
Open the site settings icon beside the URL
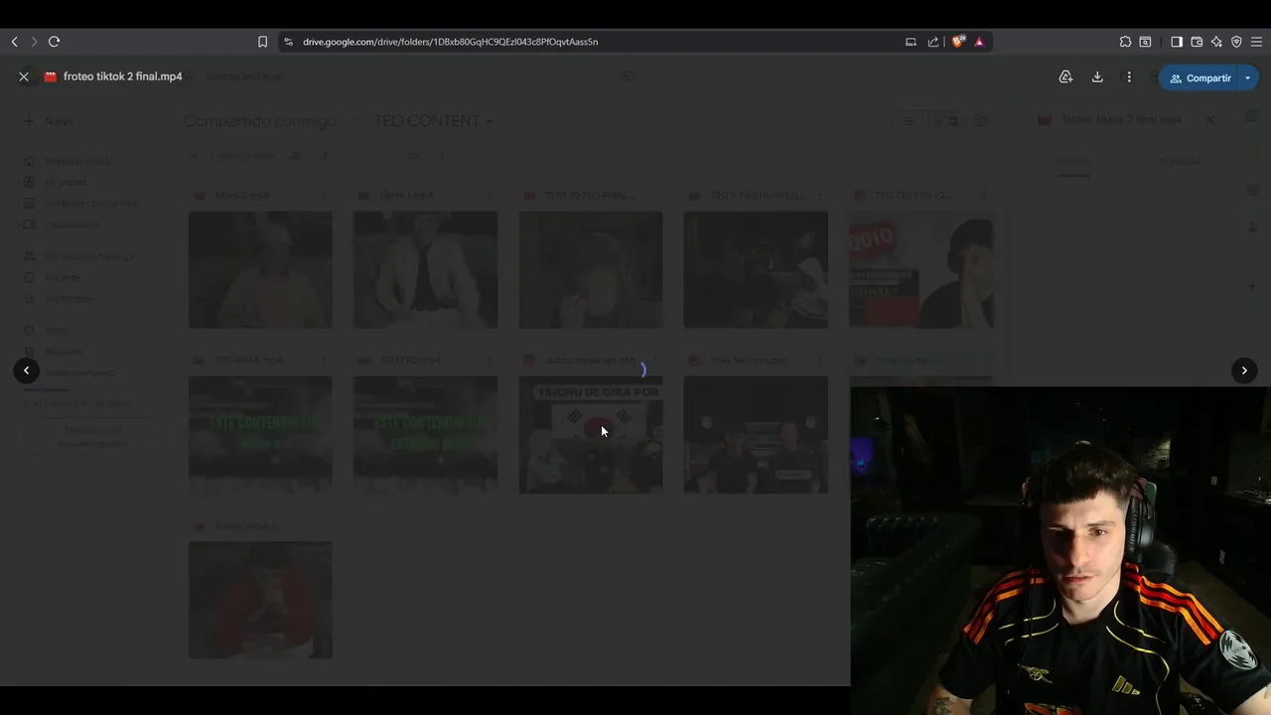point(288,42)
